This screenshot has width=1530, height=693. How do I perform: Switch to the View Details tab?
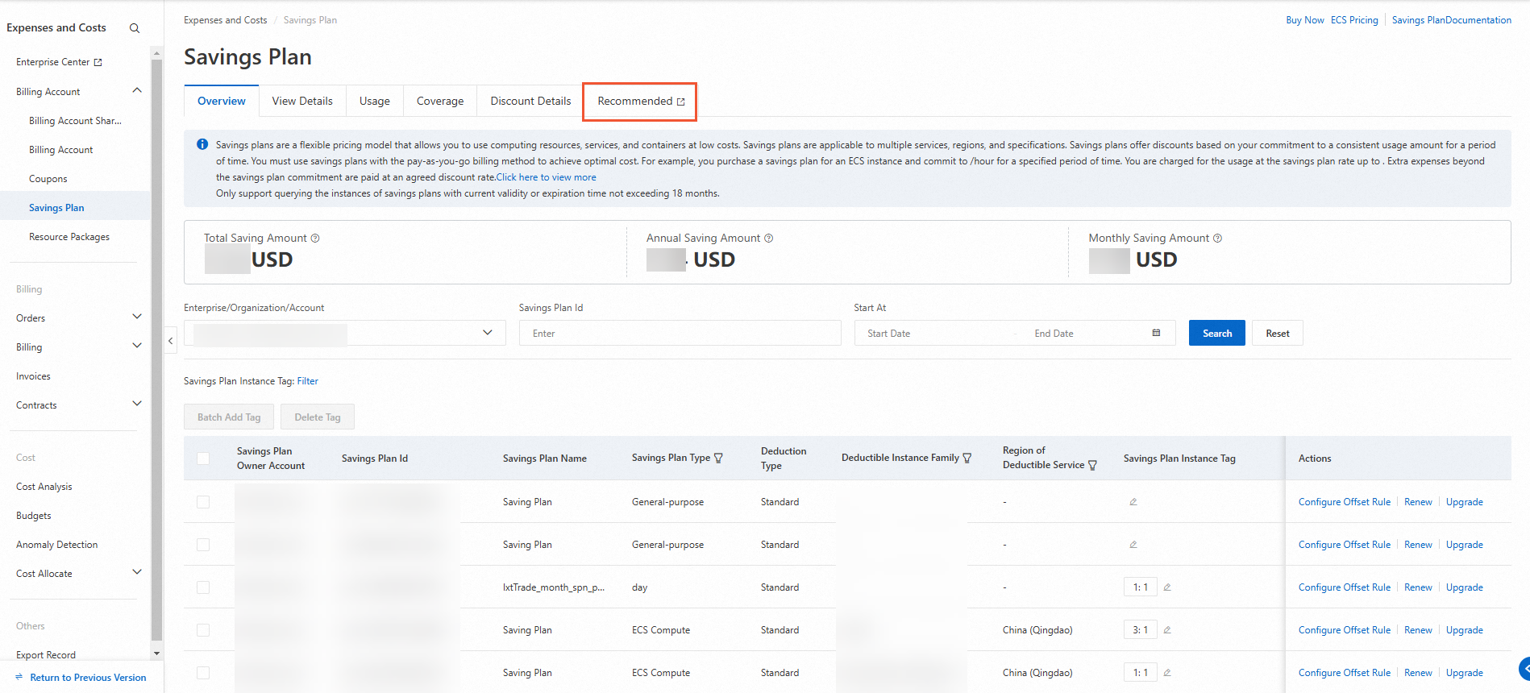302,101
